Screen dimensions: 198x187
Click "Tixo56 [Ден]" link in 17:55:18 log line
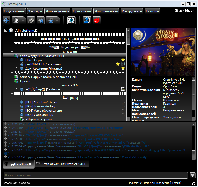click(x=36, y=135)
